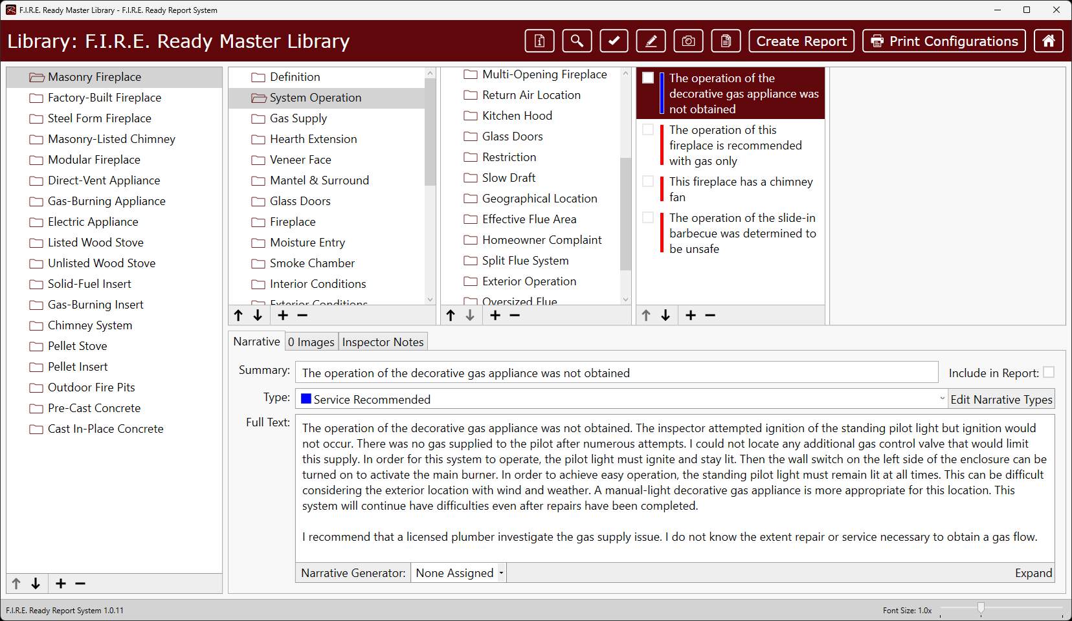Go to the Home screen icon

1048,40
